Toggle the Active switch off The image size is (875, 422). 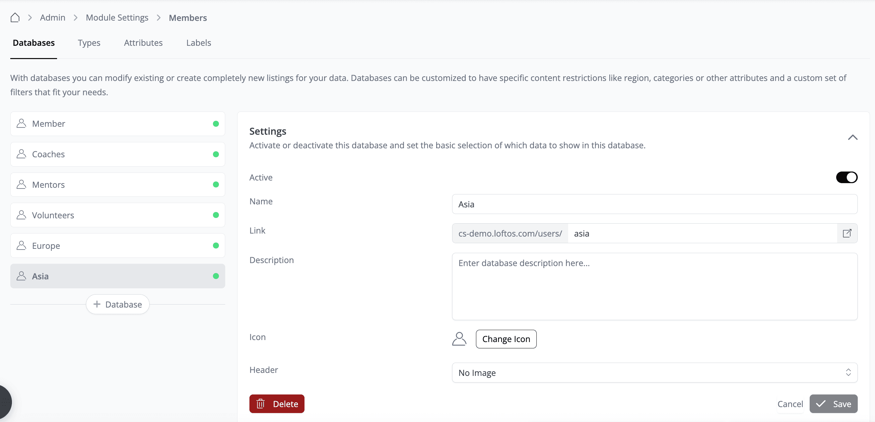tap(846, 177)
